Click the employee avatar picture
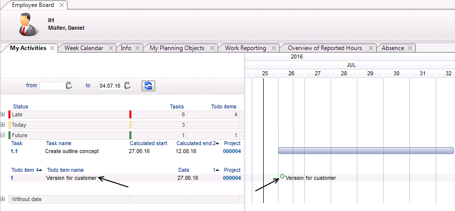The image size is (455, 211). (x=28, y=25)
